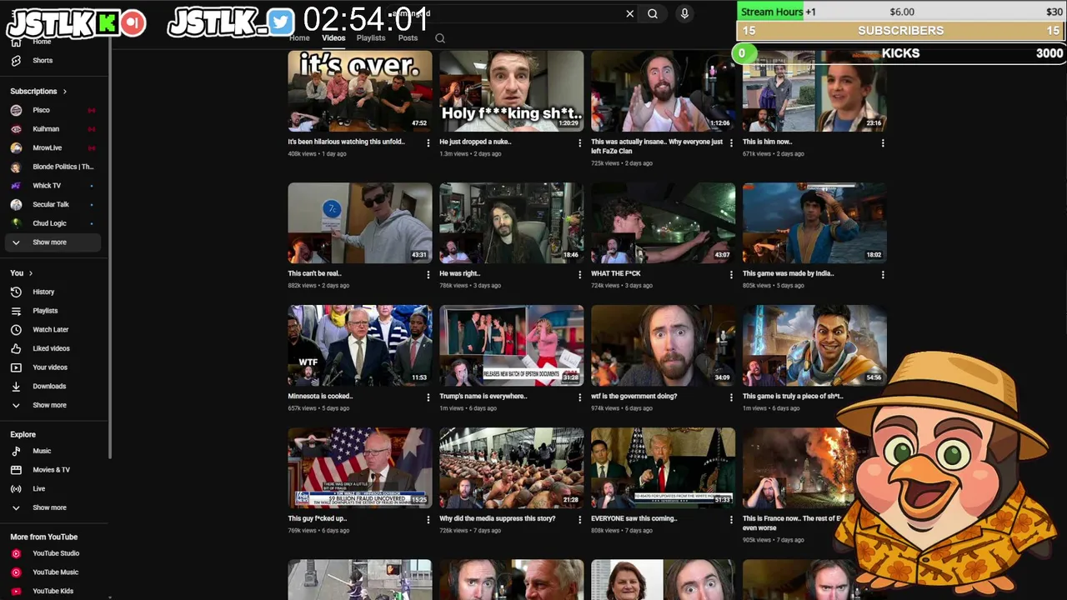The image size is (1067, 600).
Task: Search within the channel using the tab magnifier
Action: point(440,37)
